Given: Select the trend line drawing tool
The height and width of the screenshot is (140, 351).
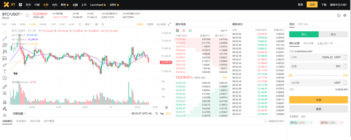Looking at the screenshot, I should coord(5,39).
